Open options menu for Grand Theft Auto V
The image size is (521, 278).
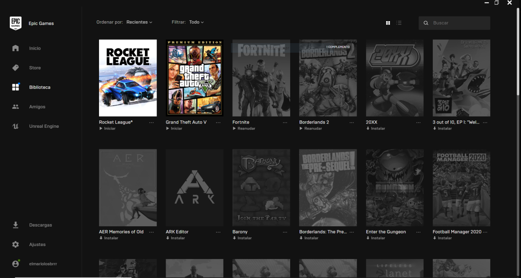pos(218,123)
